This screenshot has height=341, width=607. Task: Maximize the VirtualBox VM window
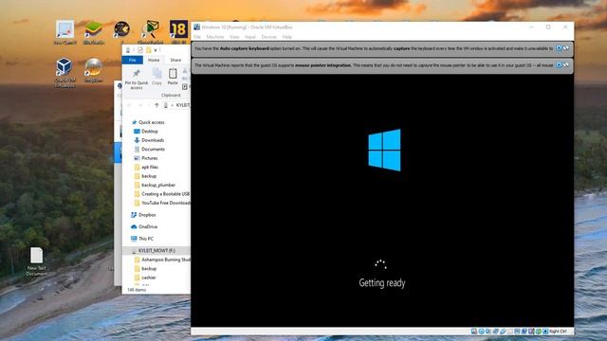pos(548,27)
